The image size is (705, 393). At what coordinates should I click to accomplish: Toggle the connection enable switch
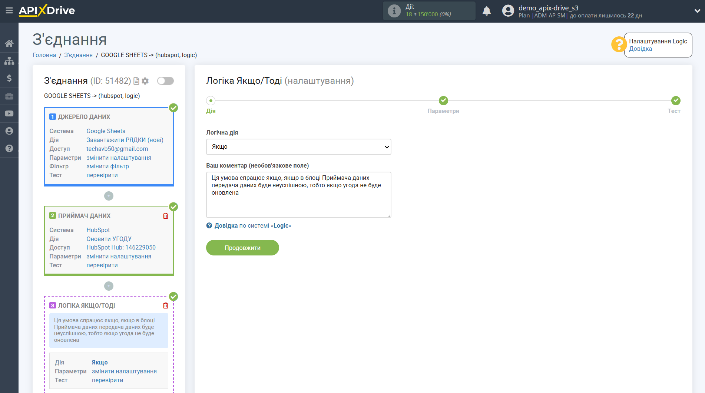point(165,81)
